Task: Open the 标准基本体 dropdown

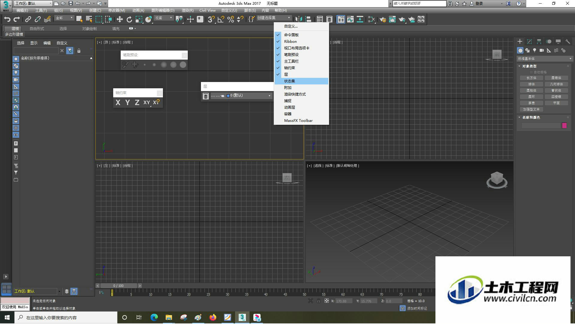Action: (545, 59)
